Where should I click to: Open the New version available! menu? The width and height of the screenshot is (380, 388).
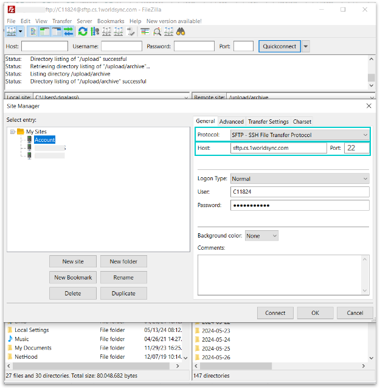[174, 21]
